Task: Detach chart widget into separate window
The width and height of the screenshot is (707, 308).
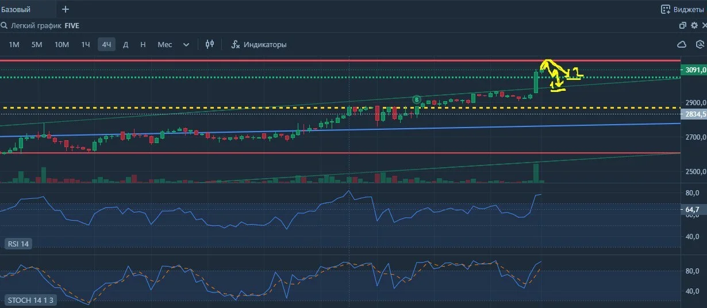Action: point(683,26)
